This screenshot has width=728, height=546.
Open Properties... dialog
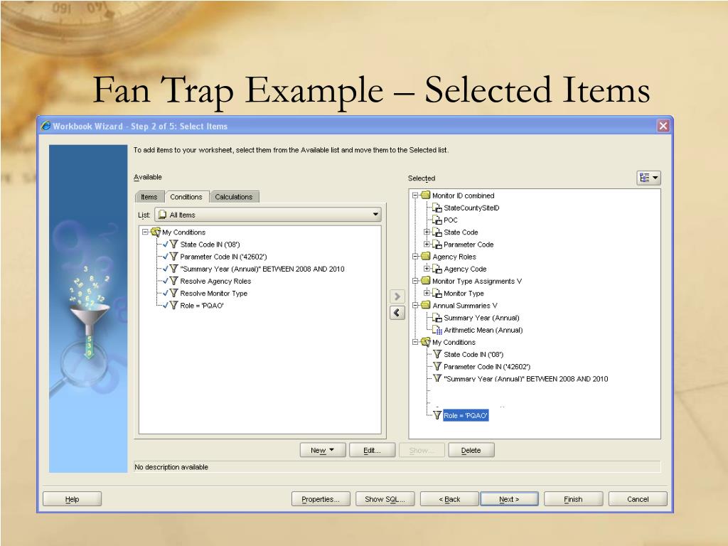tap(321, 499)
